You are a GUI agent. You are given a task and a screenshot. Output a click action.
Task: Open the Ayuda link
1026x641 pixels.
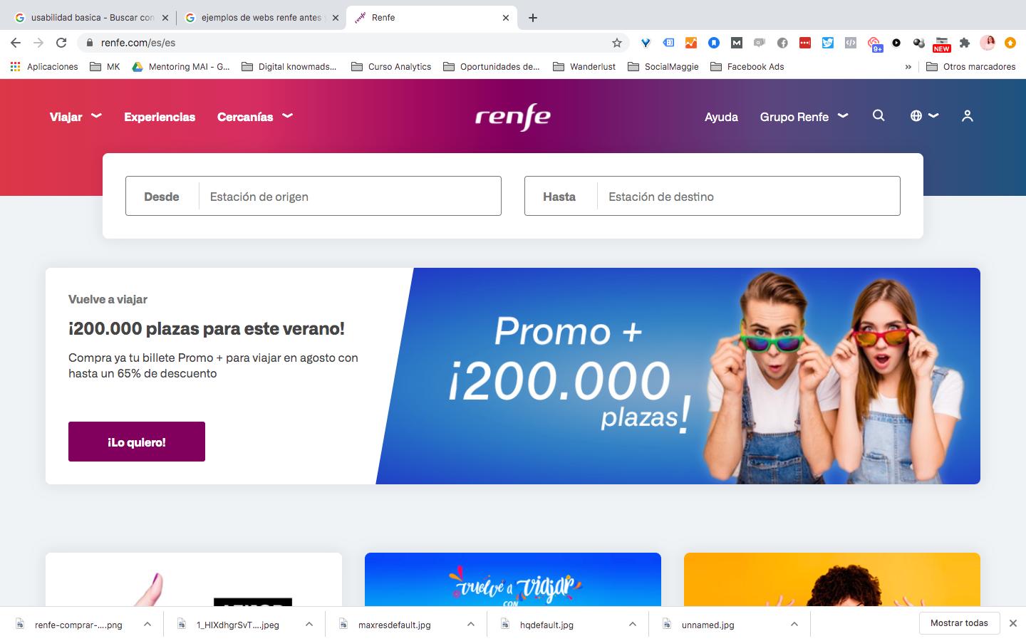(x=721, y=117)
